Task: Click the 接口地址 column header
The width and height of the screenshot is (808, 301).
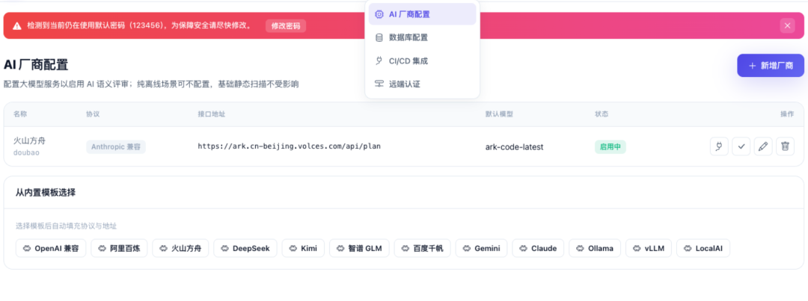Action: [x=211, y=114]
